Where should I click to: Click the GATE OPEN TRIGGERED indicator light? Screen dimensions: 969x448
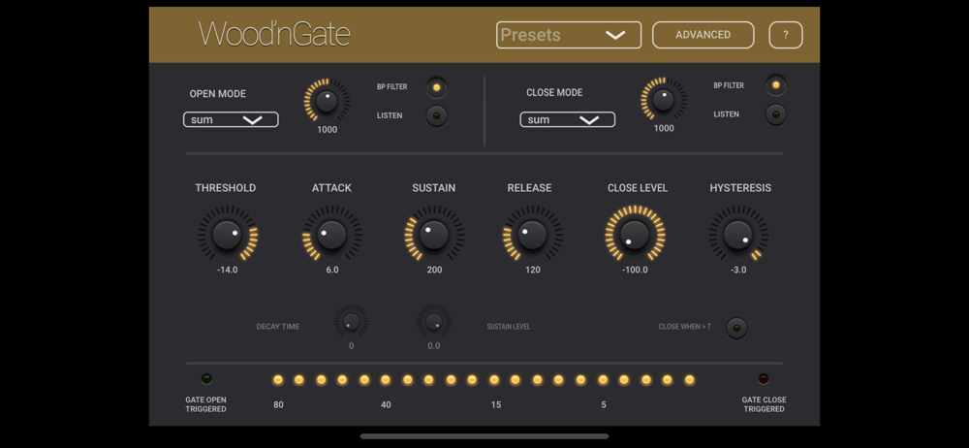[206, 379]
